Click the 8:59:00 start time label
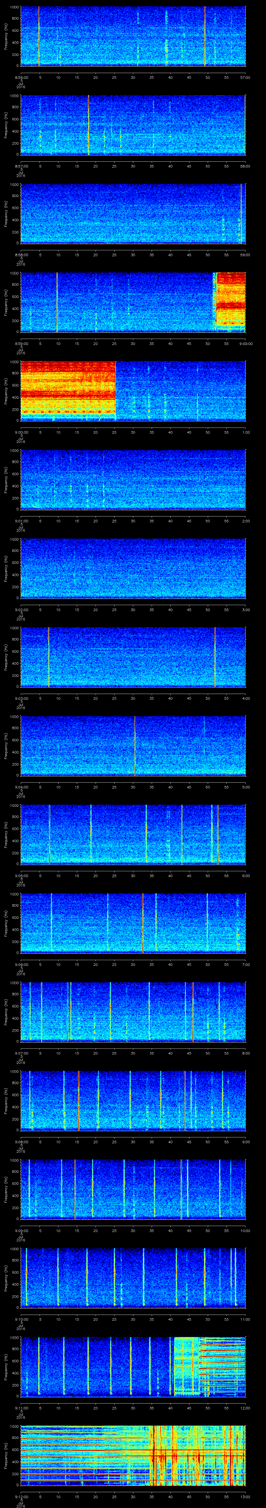266x1508 pixels. point(21,344)
